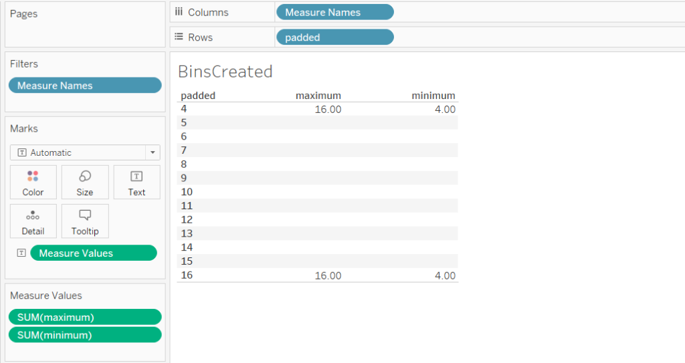Select the padded pill on Rows

334,37
